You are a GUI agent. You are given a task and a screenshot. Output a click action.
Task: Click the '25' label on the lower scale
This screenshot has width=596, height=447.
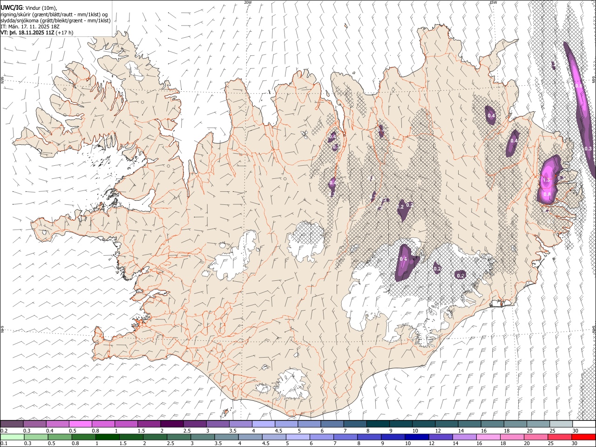[x=550, y=443]
